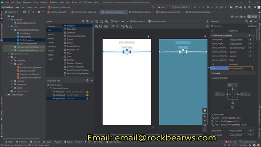The height and width of the screenshot is (147, 261).
Task: Run the app with green play icon
Action: pos(195,7)
